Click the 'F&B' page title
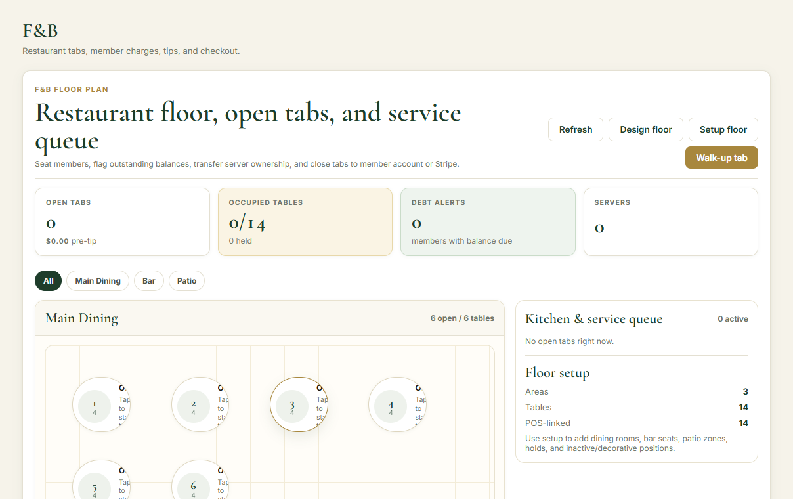Viewport: 793px width, 499px height. 41,31
